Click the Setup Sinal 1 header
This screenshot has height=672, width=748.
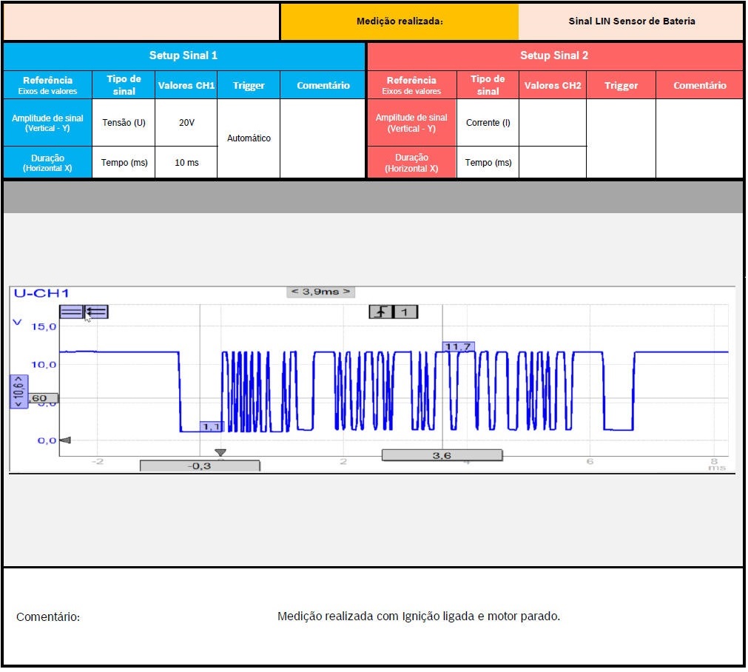183,56
